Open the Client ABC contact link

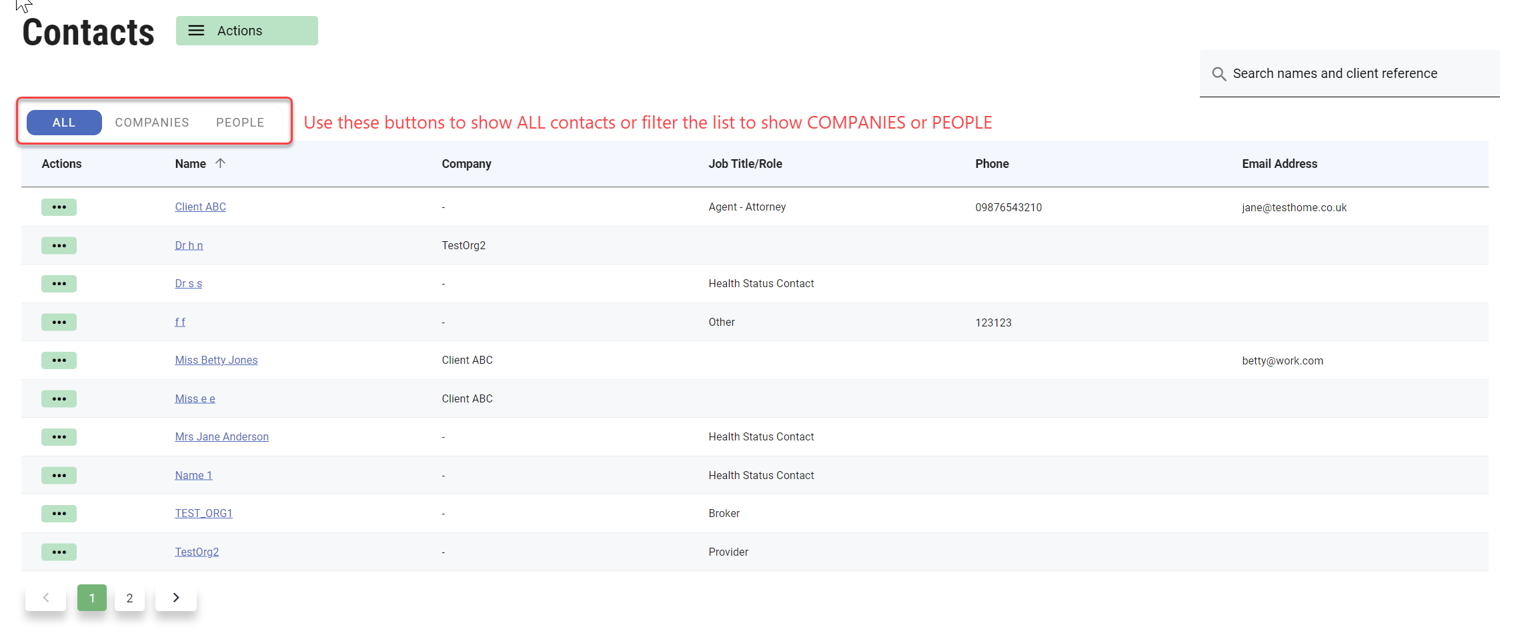(x=200, y=207)
